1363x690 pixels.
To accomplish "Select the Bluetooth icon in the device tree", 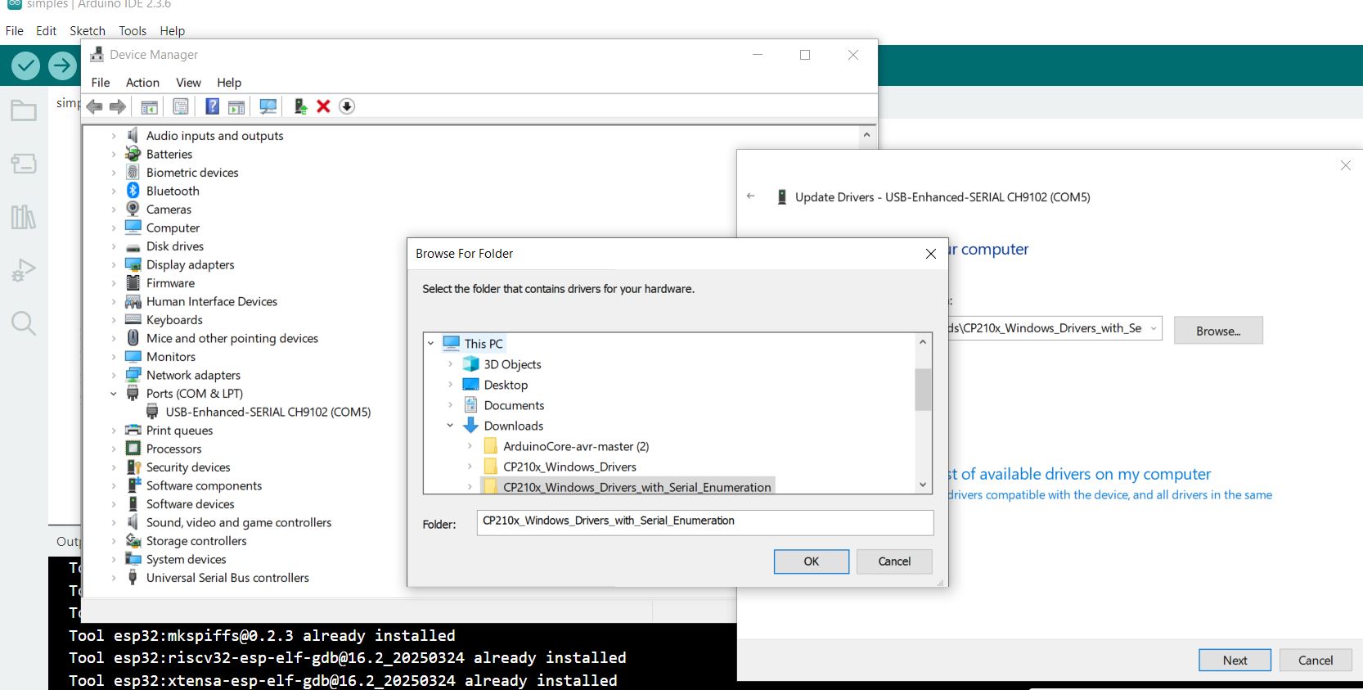I will tap(133, 191).
